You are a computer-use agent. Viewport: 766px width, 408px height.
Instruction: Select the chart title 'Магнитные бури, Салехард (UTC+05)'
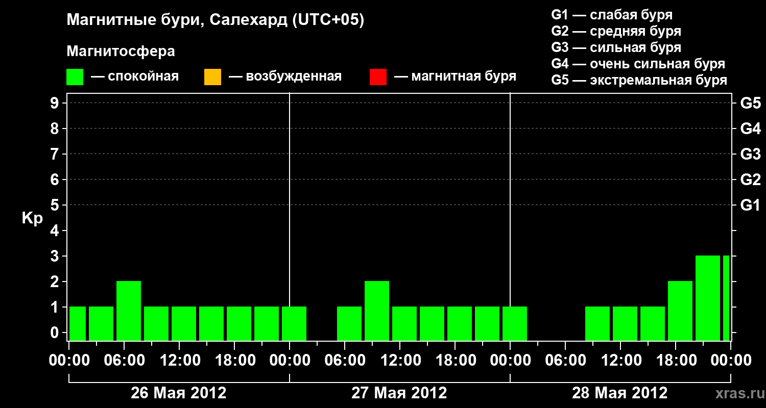216,20
